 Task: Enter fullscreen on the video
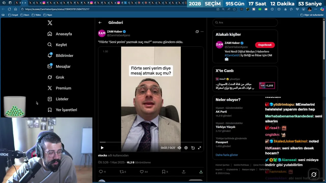[x=199, y=148]
